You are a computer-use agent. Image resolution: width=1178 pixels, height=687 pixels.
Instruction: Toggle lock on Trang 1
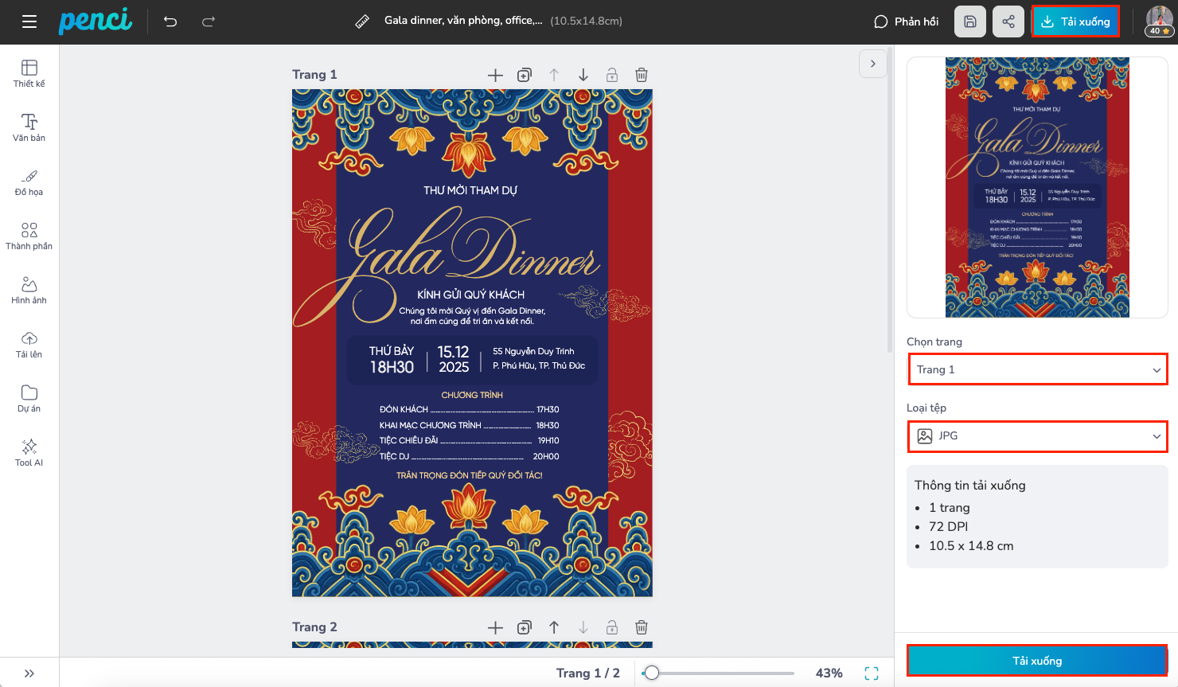[611, 75]
